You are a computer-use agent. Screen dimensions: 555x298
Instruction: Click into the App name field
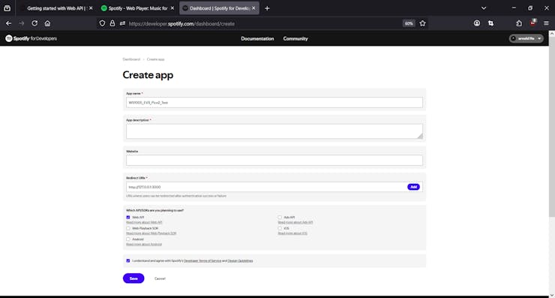click(x=274, y=102)
